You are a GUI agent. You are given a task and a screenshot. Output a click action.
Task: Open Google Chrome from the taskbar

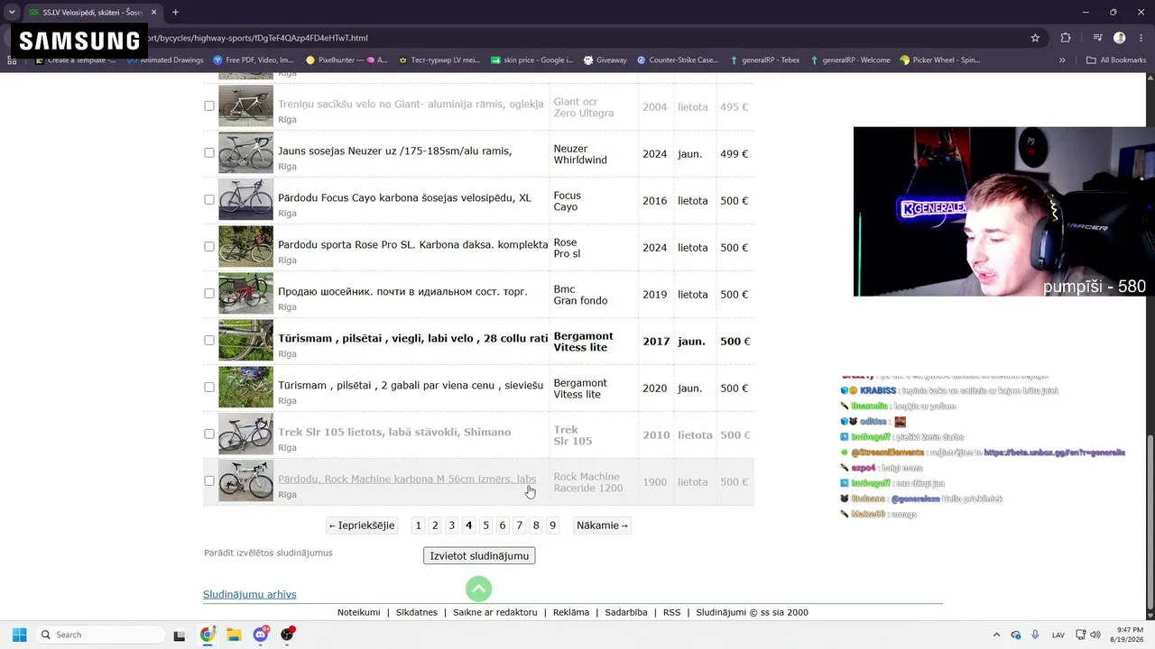207,635
